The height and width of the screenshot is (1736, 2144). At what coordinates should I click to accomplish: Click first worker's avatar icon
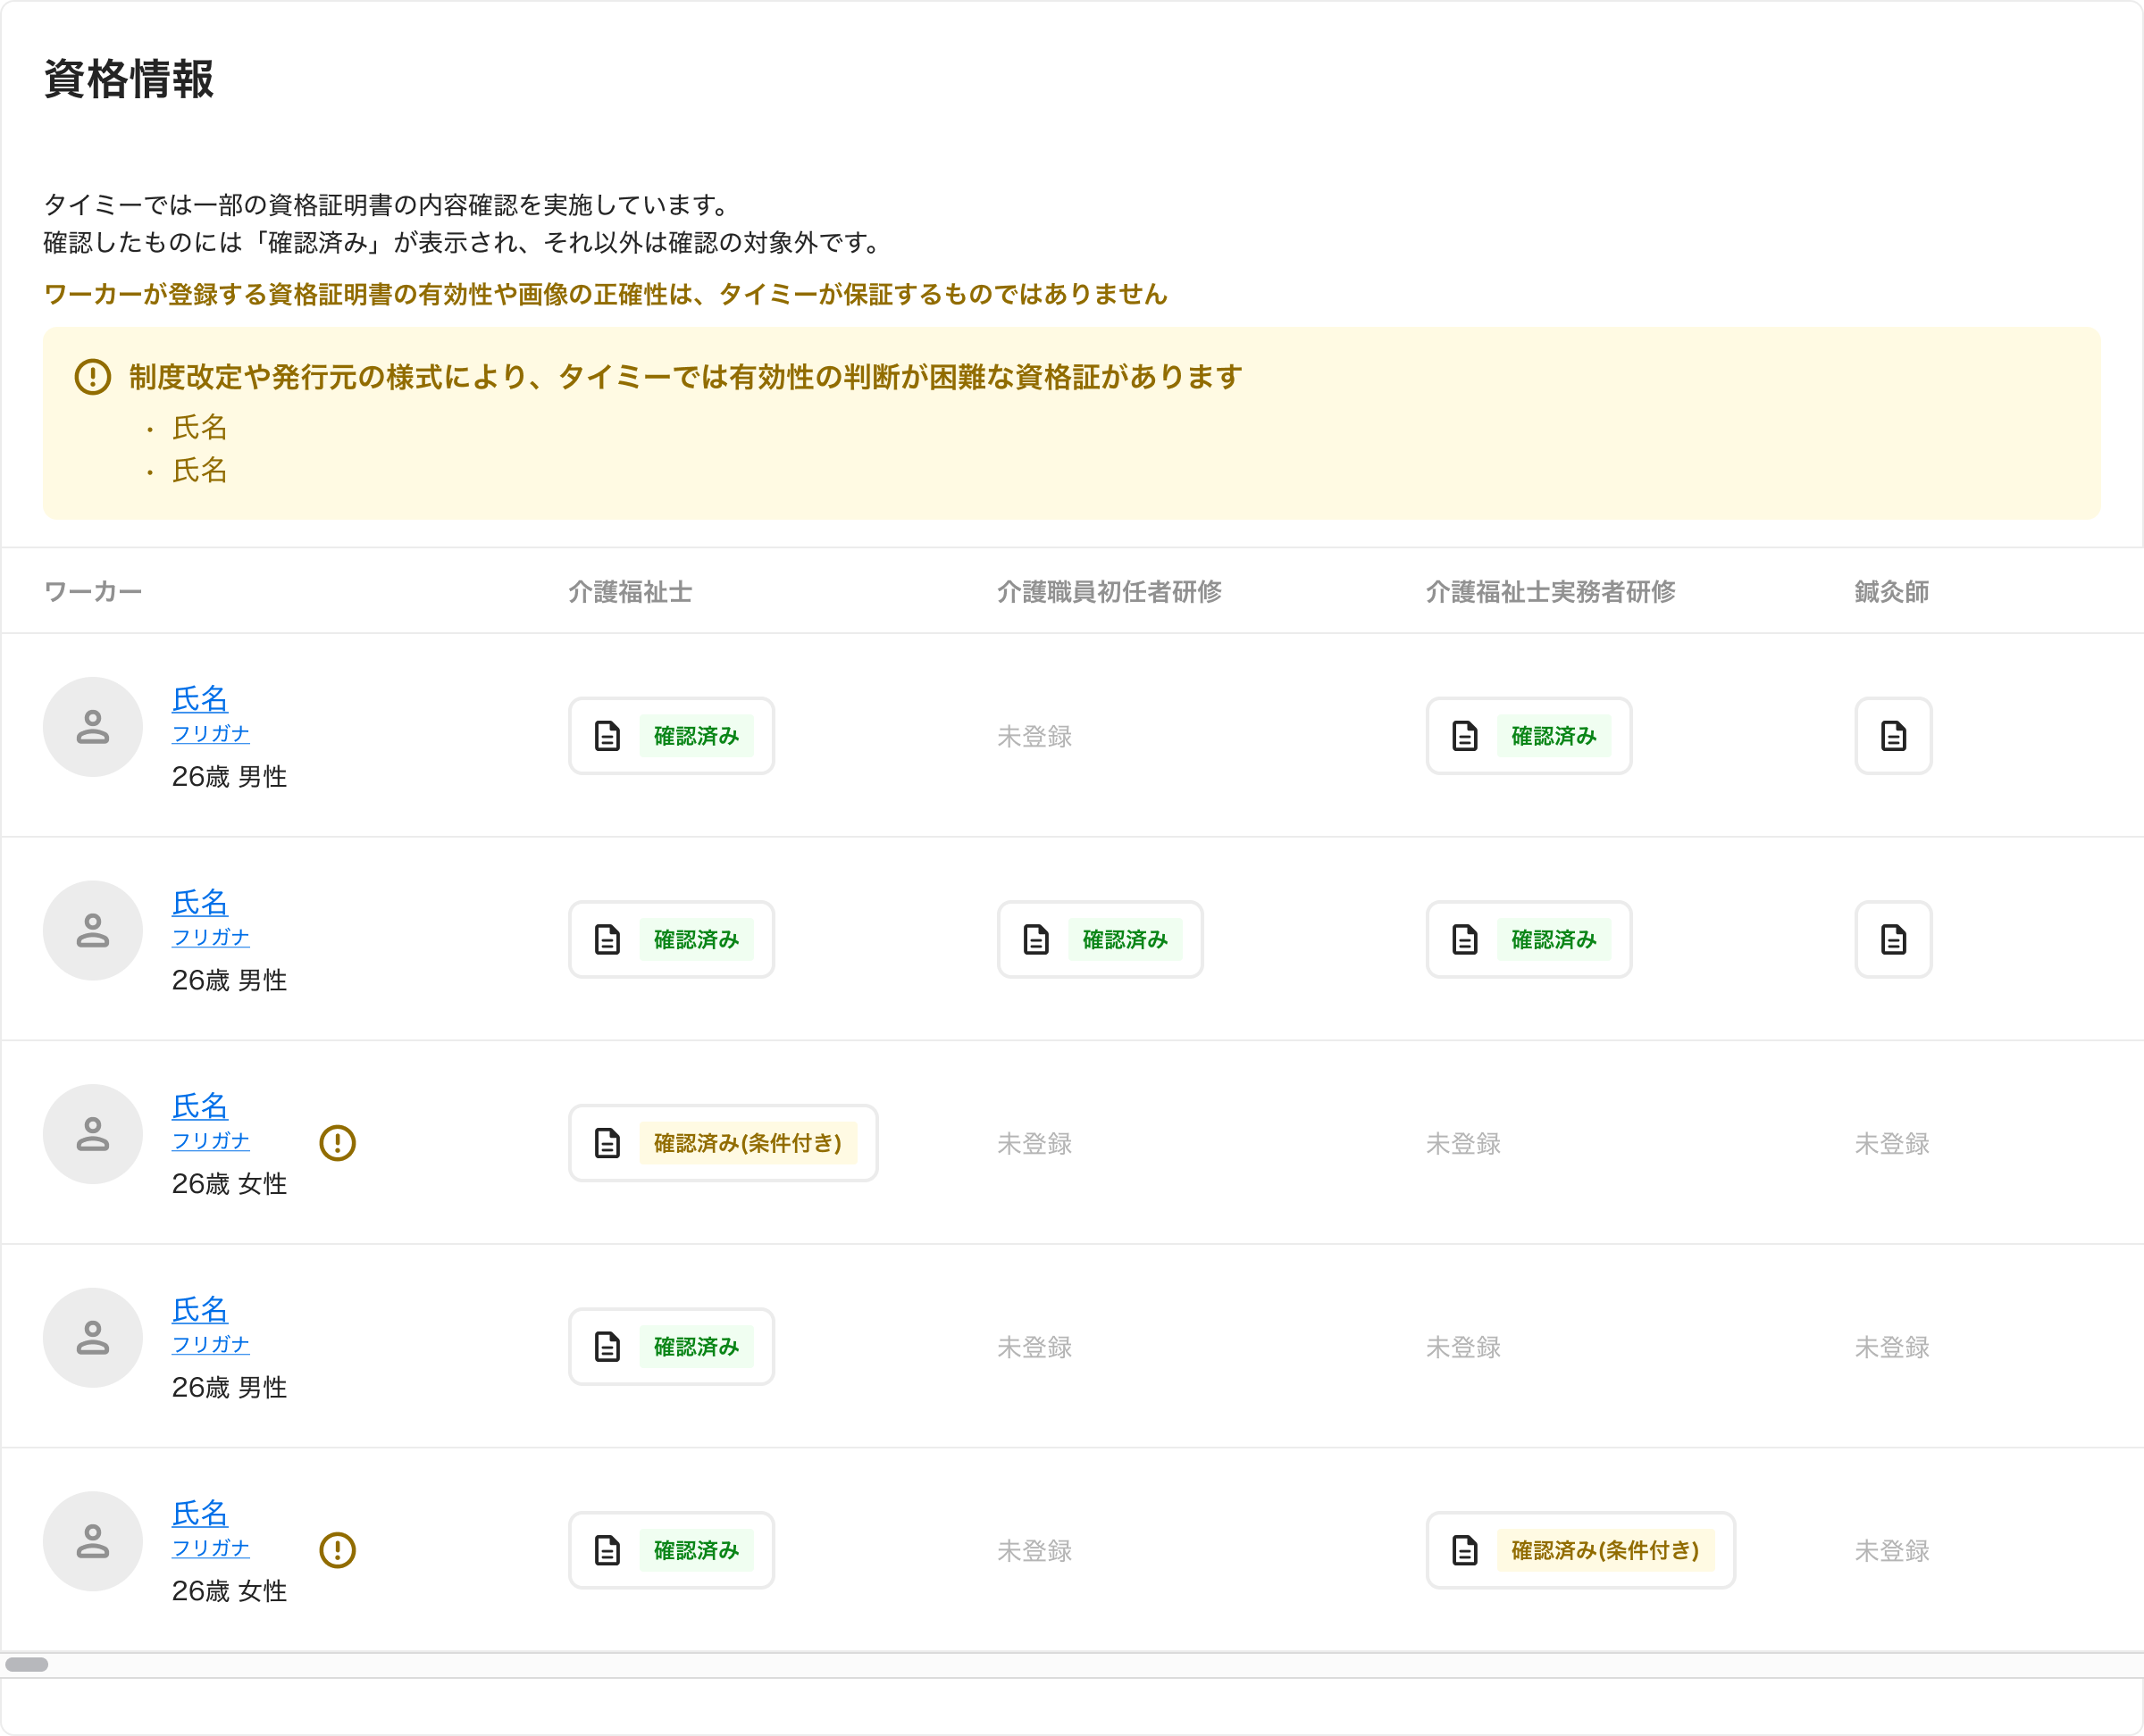point(93,727)
